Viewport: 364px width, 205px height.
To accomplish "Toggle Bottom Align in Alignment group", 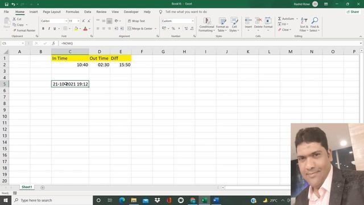I will point(109,21).
